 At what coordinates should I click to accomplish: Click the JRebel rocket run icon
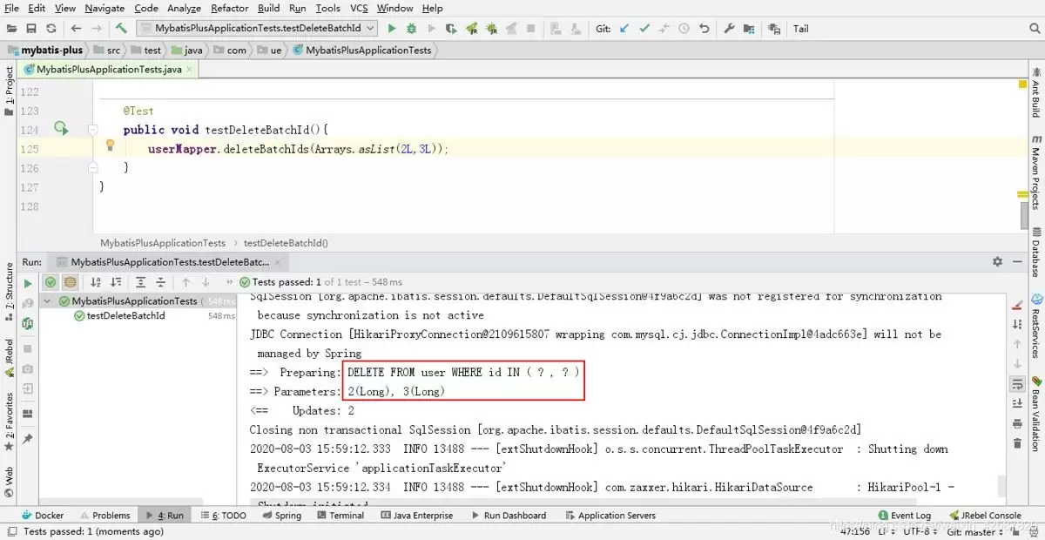point(472,29)
